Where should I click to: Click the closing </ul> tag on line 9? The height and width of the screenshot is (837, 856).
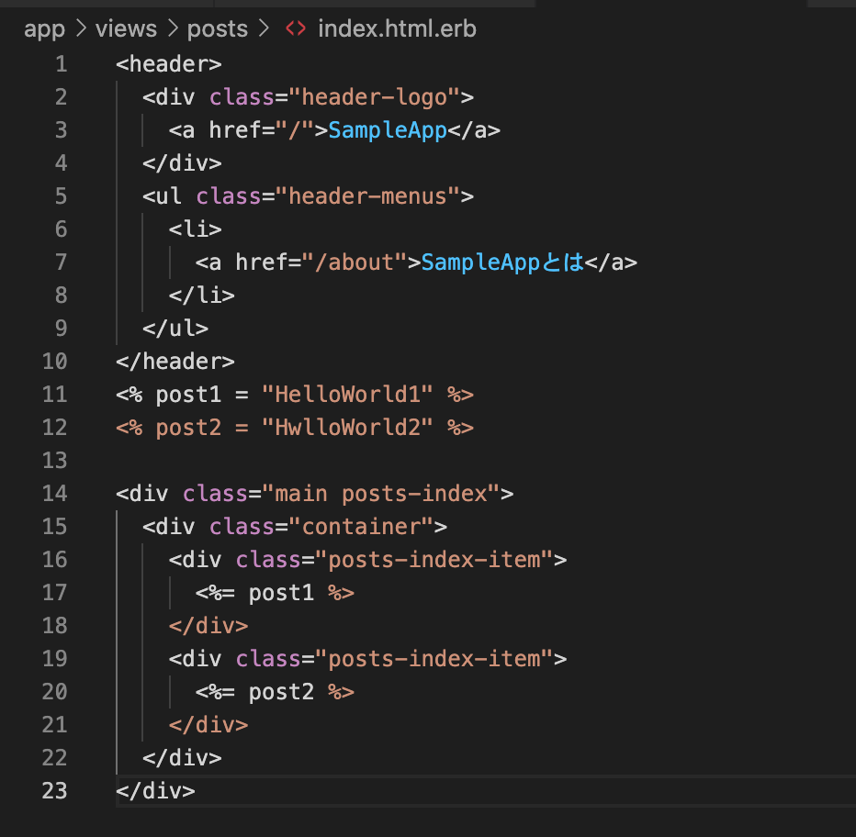(x=175, y=329)
